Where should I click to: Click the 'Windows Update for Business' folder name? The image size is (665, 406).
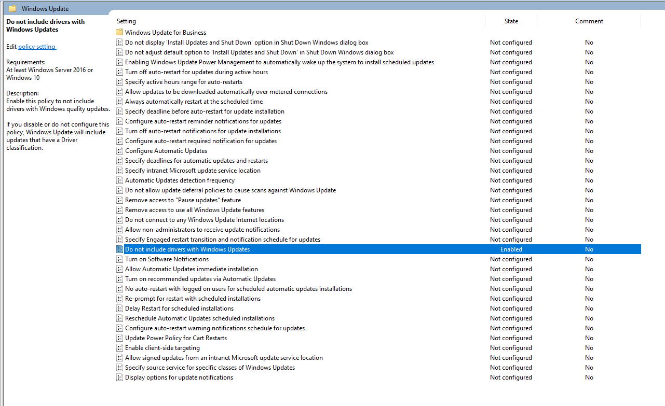[x=166, y=33]
